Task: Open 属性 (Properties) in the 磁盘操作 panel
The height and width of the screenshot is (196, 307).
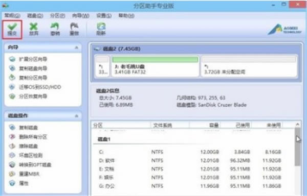Action: tap(19, 183)
